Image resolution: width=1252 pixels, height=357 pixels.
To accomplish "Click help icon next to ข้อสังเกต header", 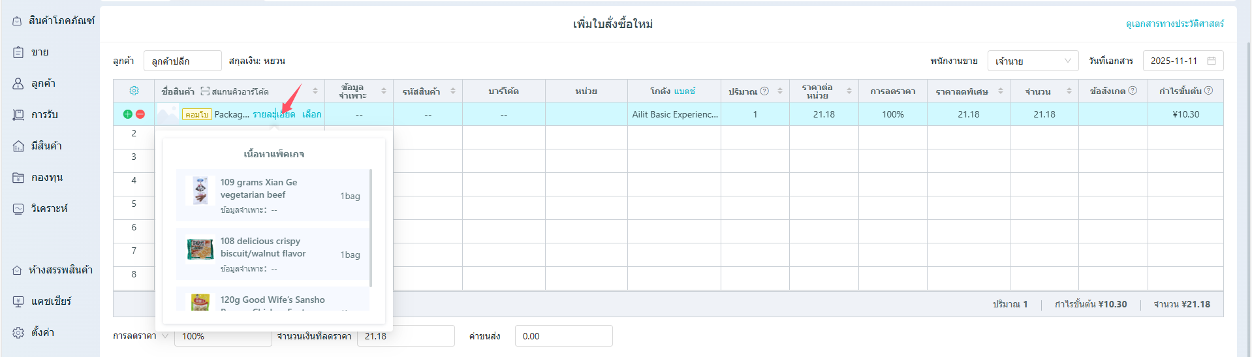I will 1133,91.
